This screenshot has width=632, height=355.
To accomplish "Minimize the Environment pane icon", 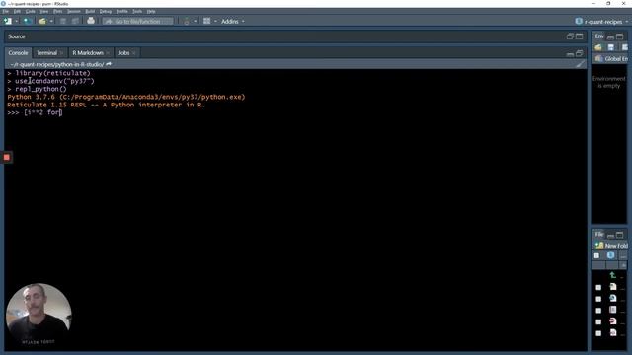I will pyautogui.click(x=610, y=37).
